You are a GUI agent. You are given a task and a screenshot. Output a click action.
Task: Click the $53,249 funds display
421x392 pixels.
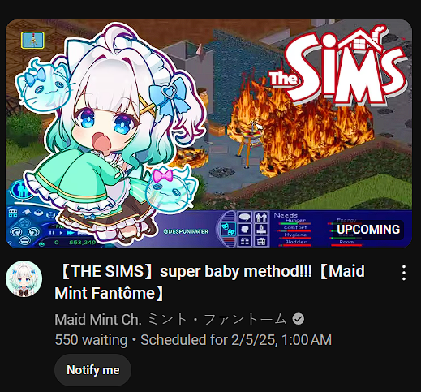tap(82, 243)
